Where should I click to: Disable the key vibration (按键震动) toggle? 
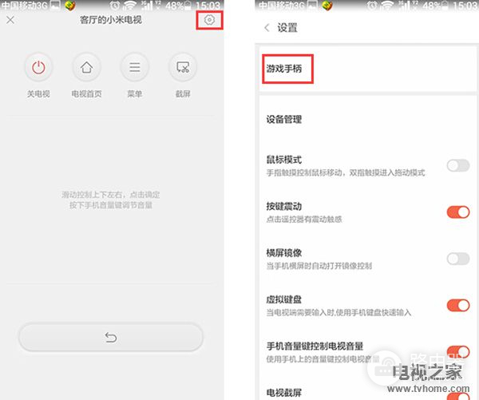[458, 212]
